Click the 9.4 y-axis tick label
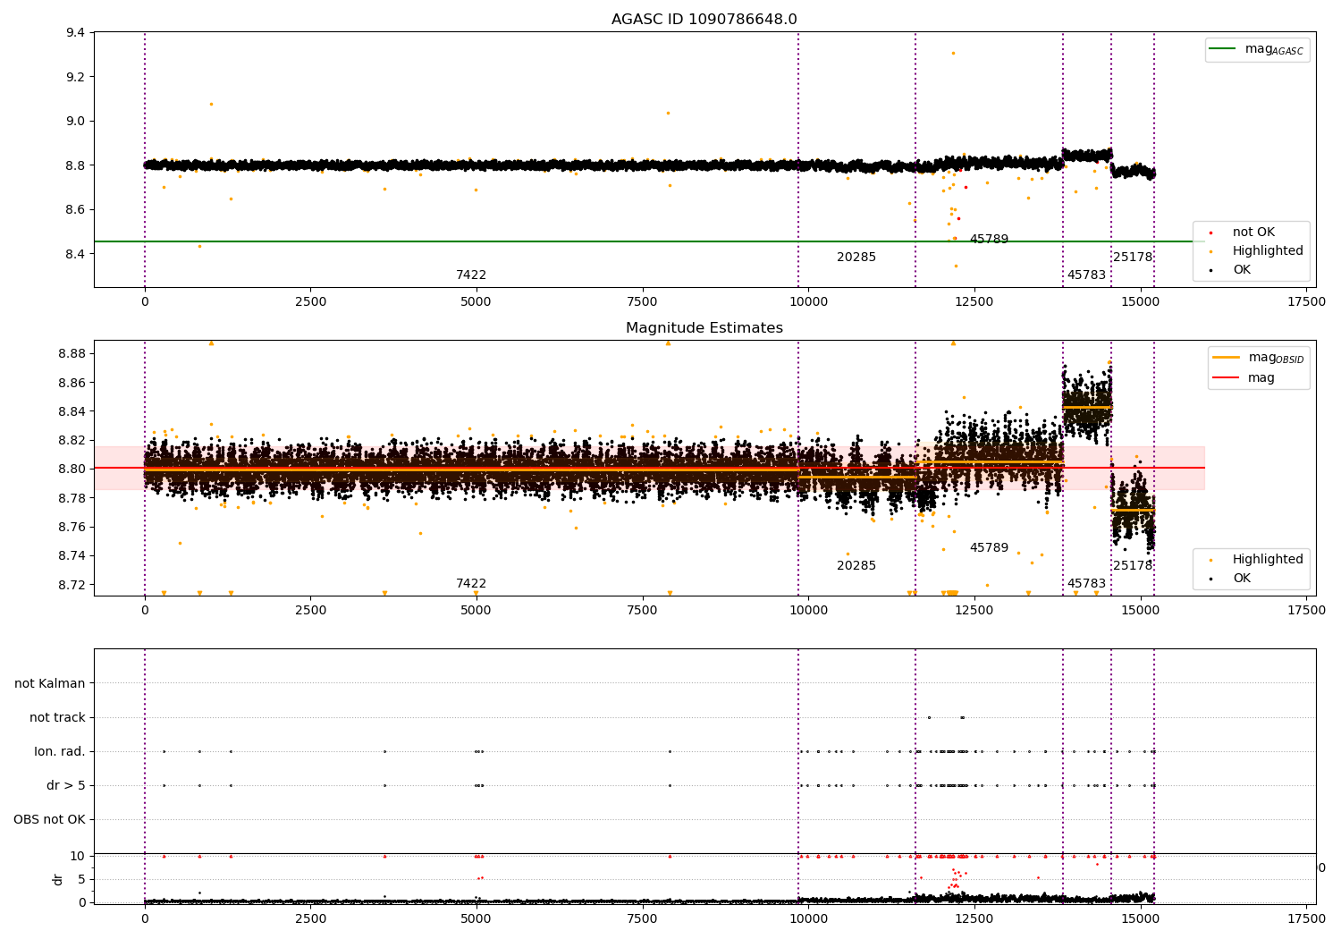This screenshot has height=939, width=1341. tap(75, 33)
